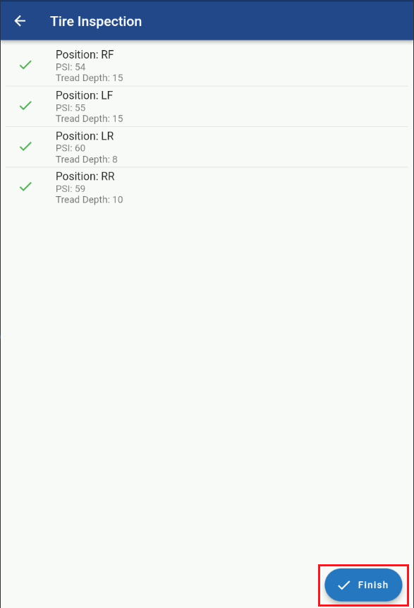The height and width of the screenshot is (608, 414).
Task: Click the PSI 60 value under Position LR
Action: [x=68, y=148]
